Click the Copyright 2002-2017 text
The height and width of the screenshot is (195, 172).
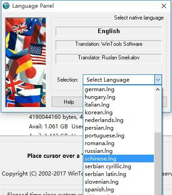[42, 174]
